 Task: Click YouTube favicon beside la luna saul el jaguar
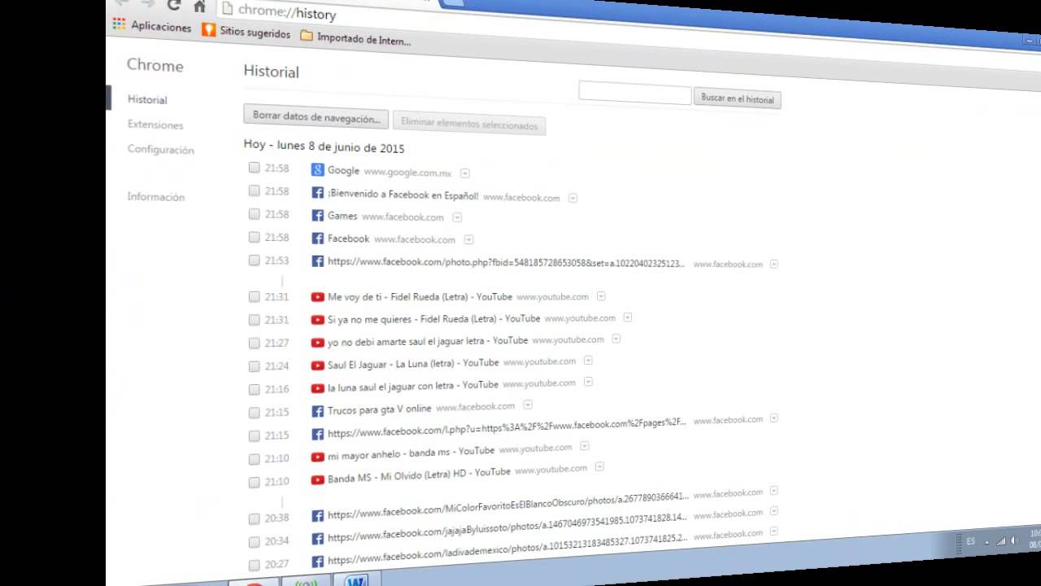coord(318,388)
